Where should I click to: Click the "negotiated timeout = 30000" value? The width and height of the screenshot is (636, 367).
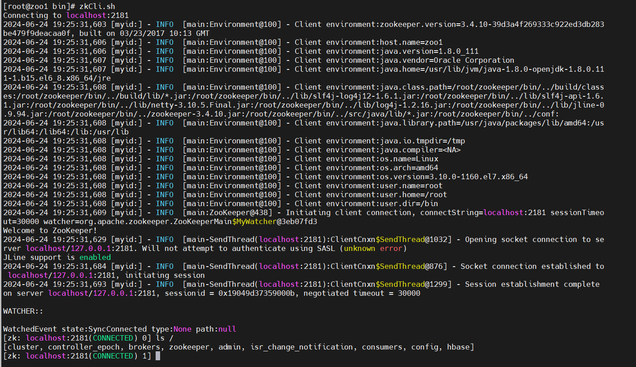(x=362, y=293)
